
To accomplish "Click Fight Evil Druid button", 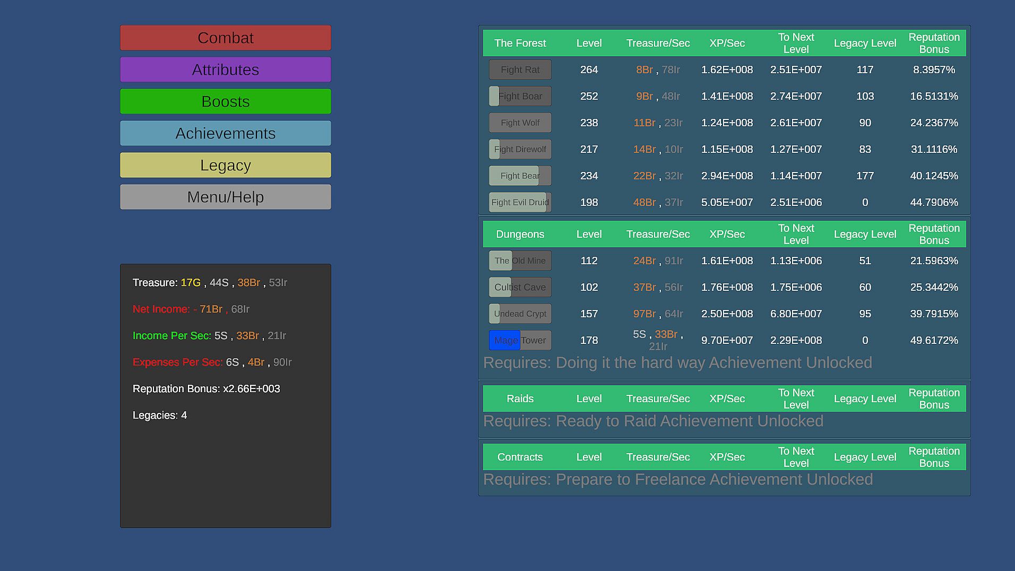I will pos(520,202).
